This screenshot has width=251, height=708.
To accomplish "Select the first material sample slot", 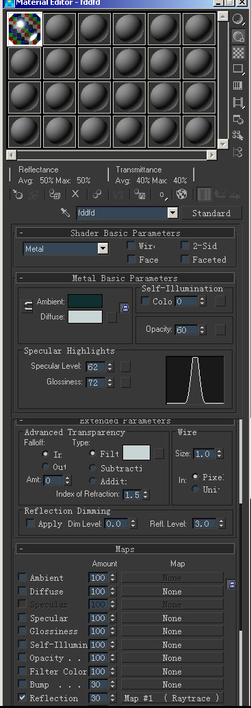I will click(25, 29).
